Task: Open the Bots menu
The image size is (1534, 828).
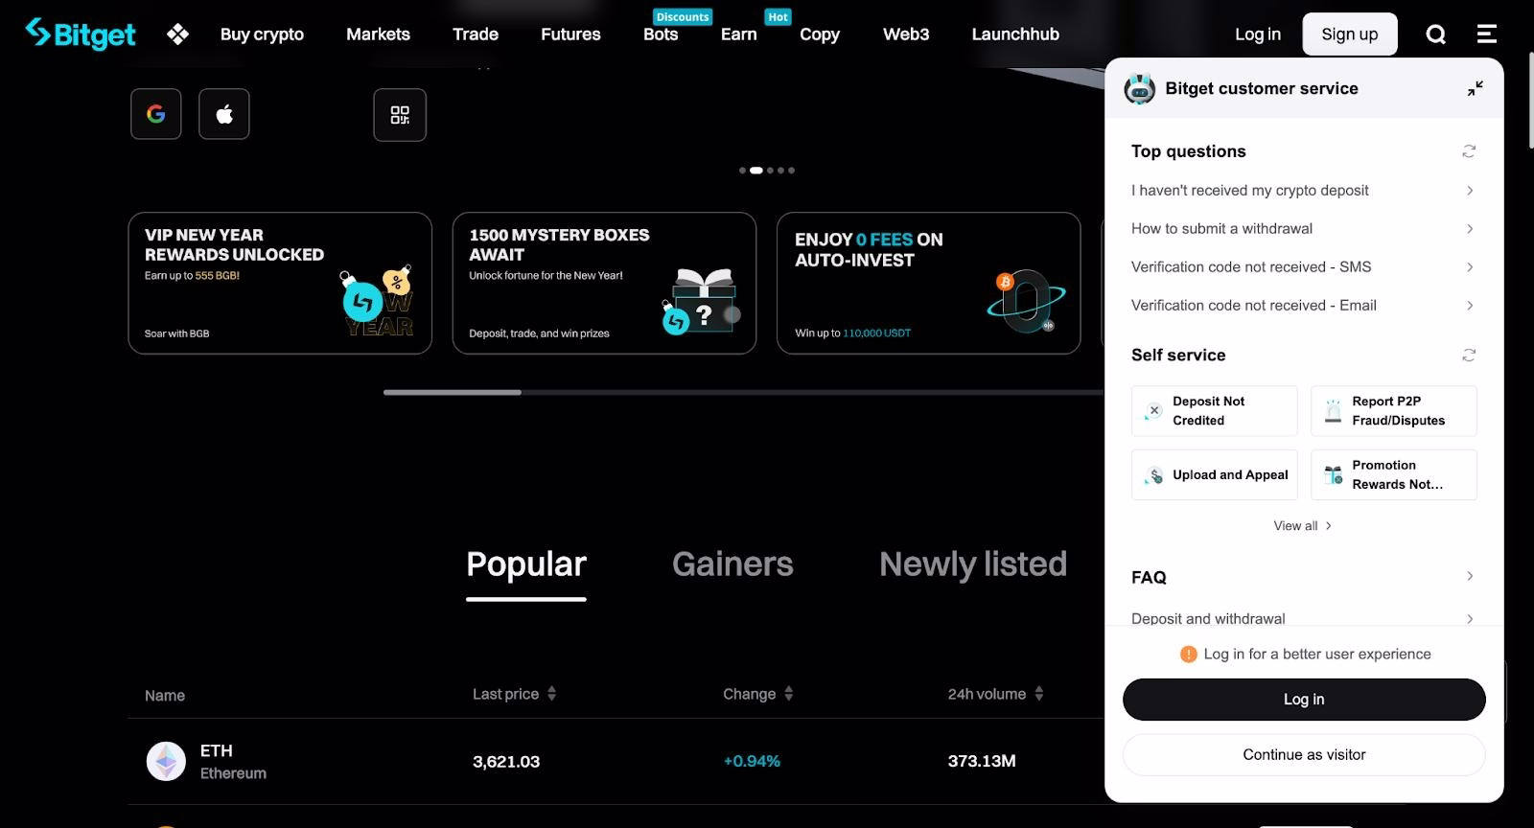Action: point(661,34)
